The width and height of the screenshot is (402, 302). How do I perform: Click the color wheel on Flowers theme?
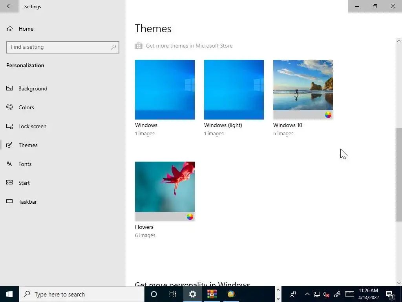coord(190,217)
